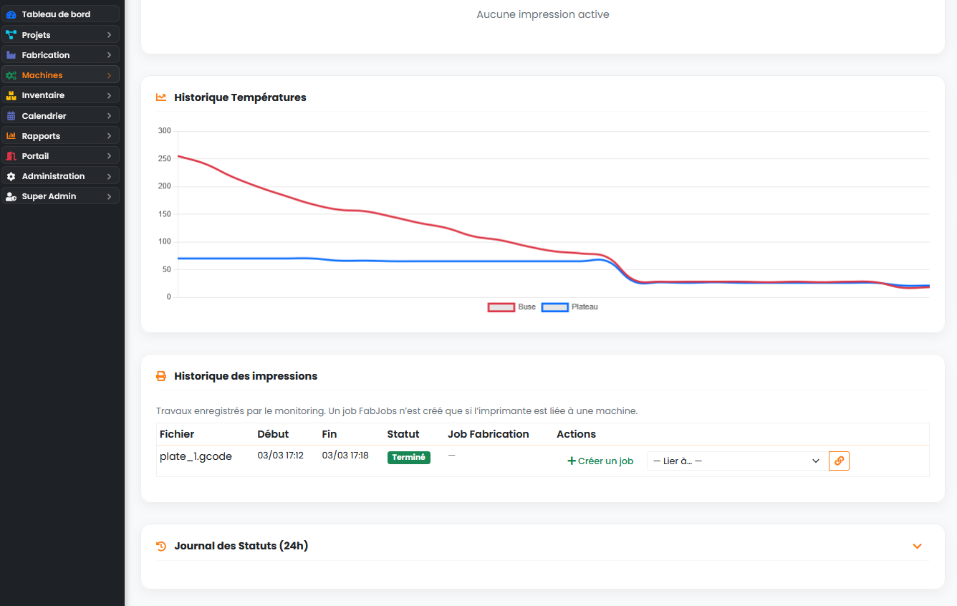The height and width of the screenshot is (606, 957).
Task: Click the Tableau de bord dashboard icon
Action: (12, 14)
